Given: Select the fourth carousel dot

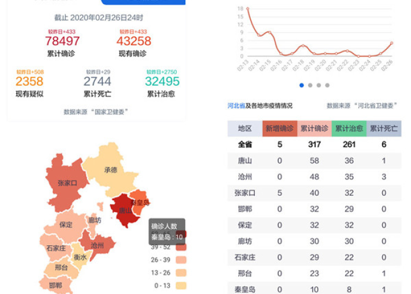Looking at the screenshot, I should click(x=327, y=85).
